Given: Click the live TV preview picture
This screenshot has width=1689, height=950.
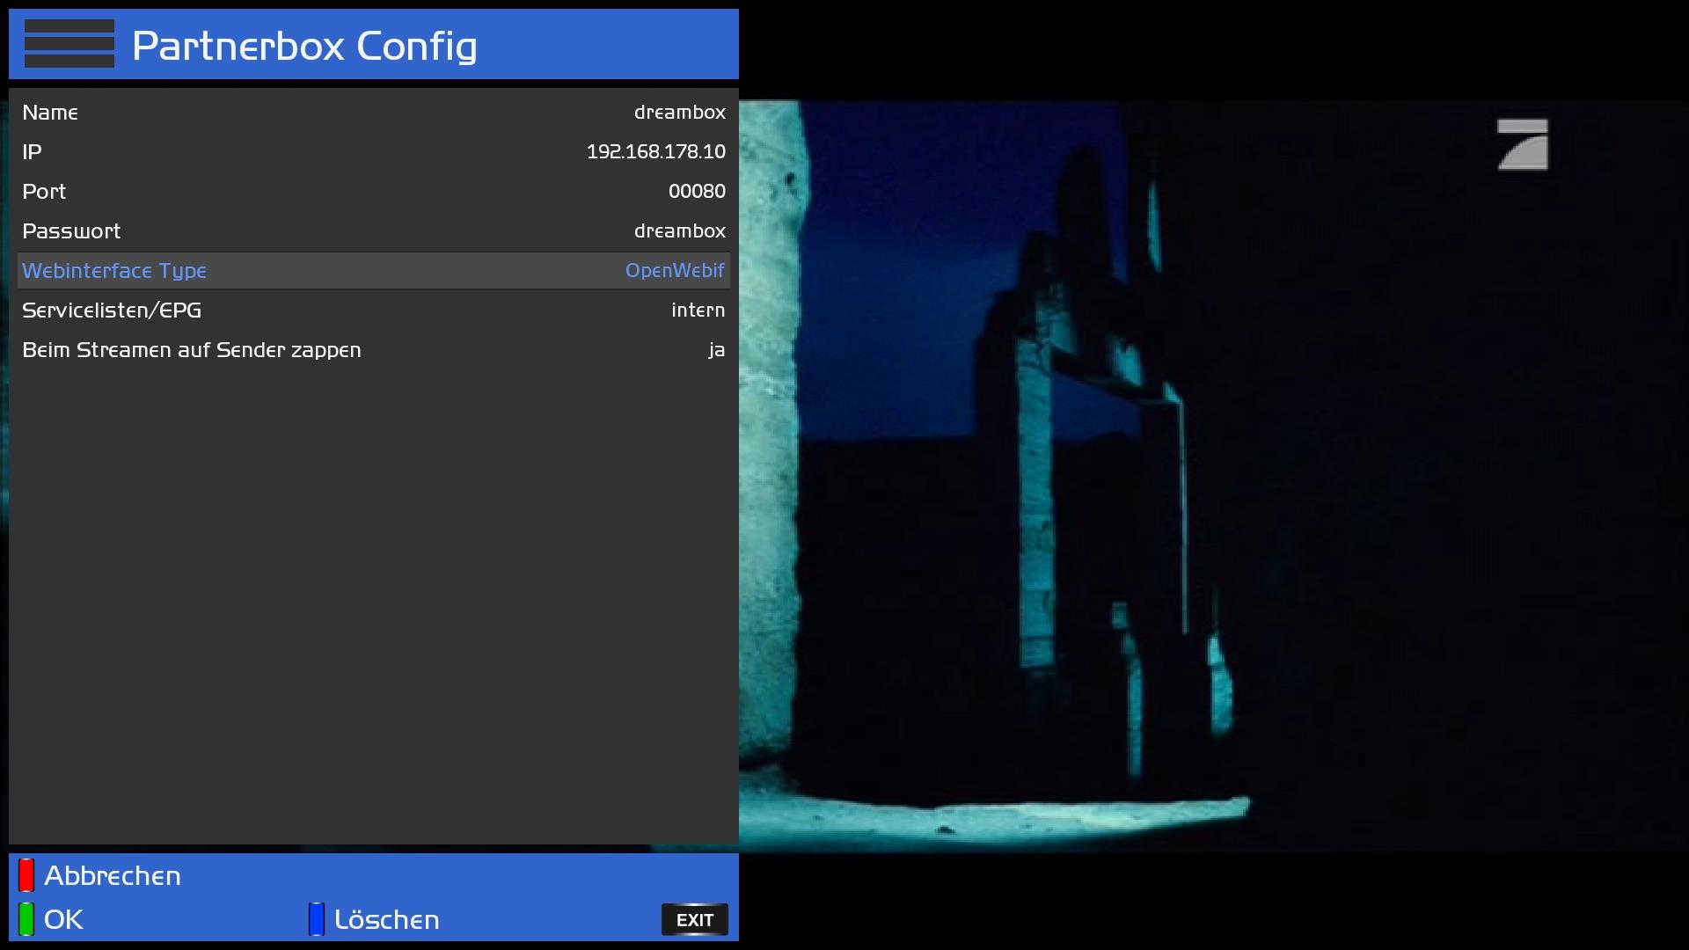Looking at the screenshot, I should click(x=1214, y=475).
